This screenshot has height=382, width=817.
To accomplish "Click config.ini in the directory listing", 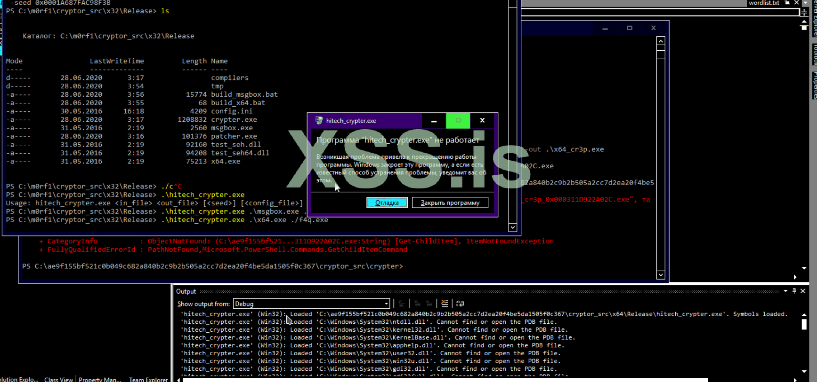I will pos(232,111).
